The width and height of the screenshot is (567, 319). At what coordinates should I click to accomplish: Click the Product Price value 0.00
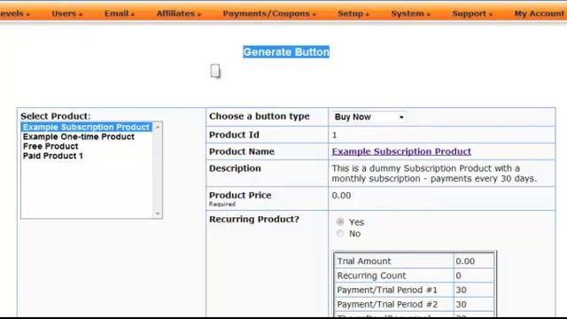click(x=341, y=196)
